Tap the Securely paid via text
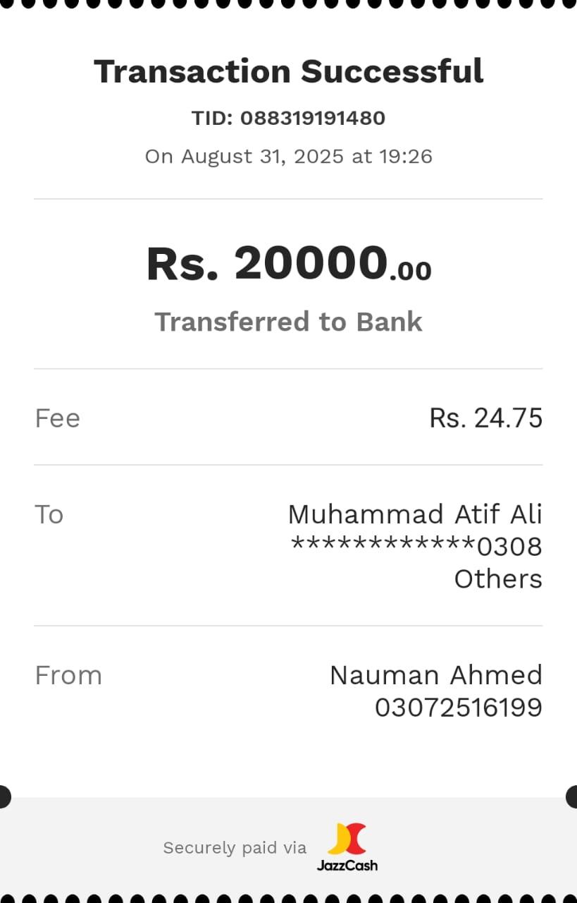 point(235,847)
